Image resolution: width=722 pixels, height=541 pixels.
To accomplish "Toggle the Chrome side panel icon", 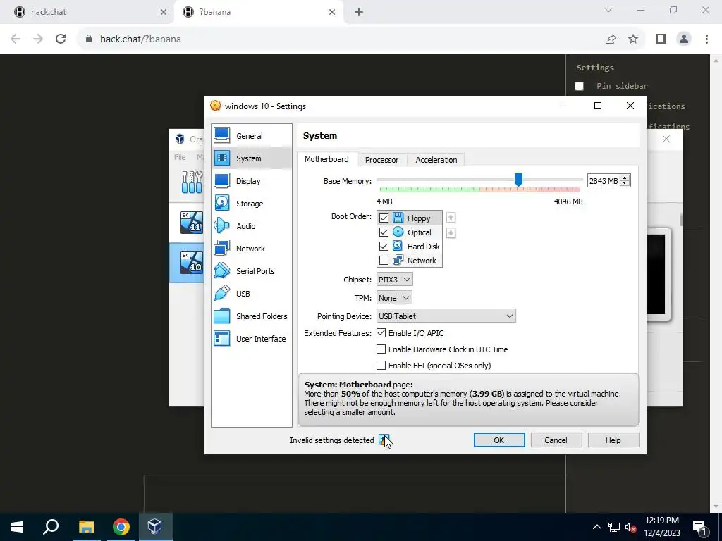I will (x=661, y=39).
